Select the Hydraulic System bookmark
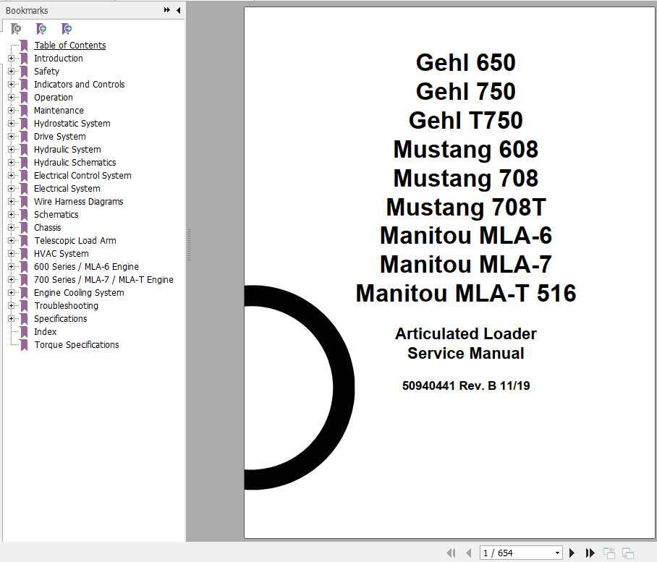 point(67,150)
